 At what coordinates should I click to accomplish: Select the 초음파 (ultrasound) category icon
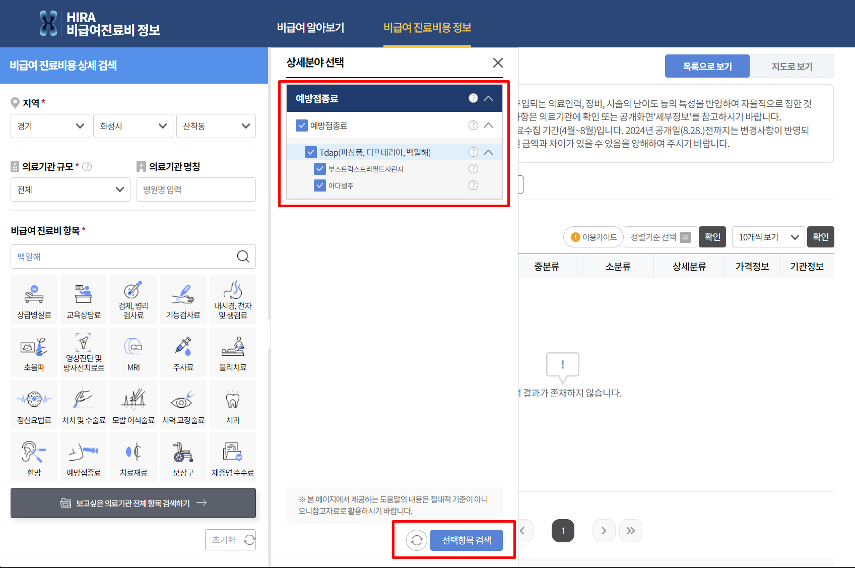pos(33,351)
